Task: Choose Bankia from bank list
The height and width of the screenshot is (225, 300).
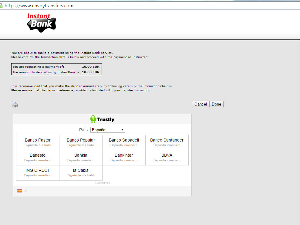Action: coord(81,158)
